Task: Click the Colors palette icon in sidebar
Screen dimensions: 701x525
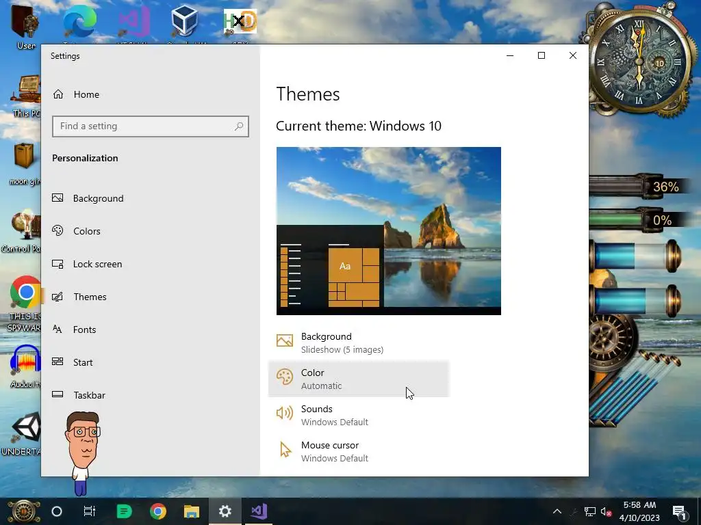Action: (58, 230)
